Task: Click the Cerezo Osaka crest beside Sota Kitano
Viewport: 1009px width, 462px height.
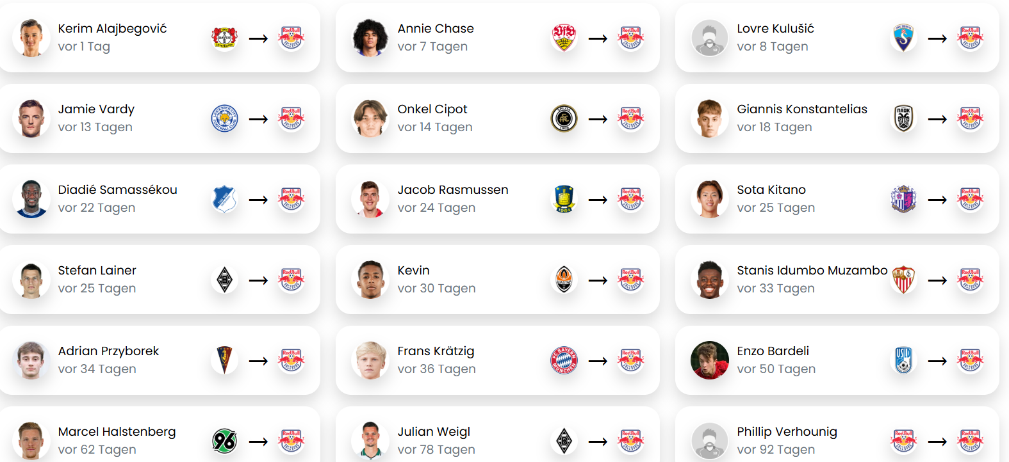Action: 904,200
